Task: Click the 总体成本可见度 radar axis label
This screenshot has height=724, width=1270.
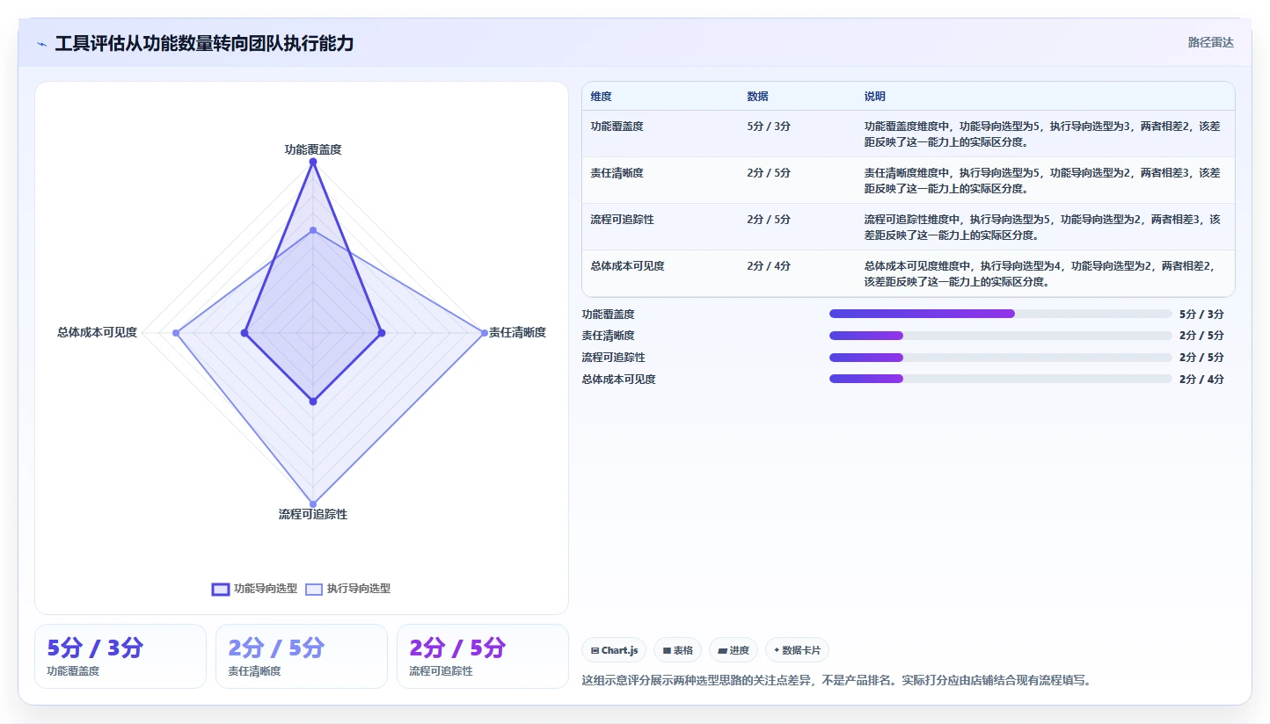Action: coord(98,332)
